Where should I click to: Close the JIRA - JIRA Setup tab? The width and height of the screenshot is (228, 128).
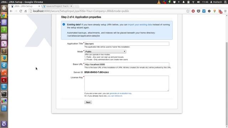pyautogui.click(x=39, y=6)
